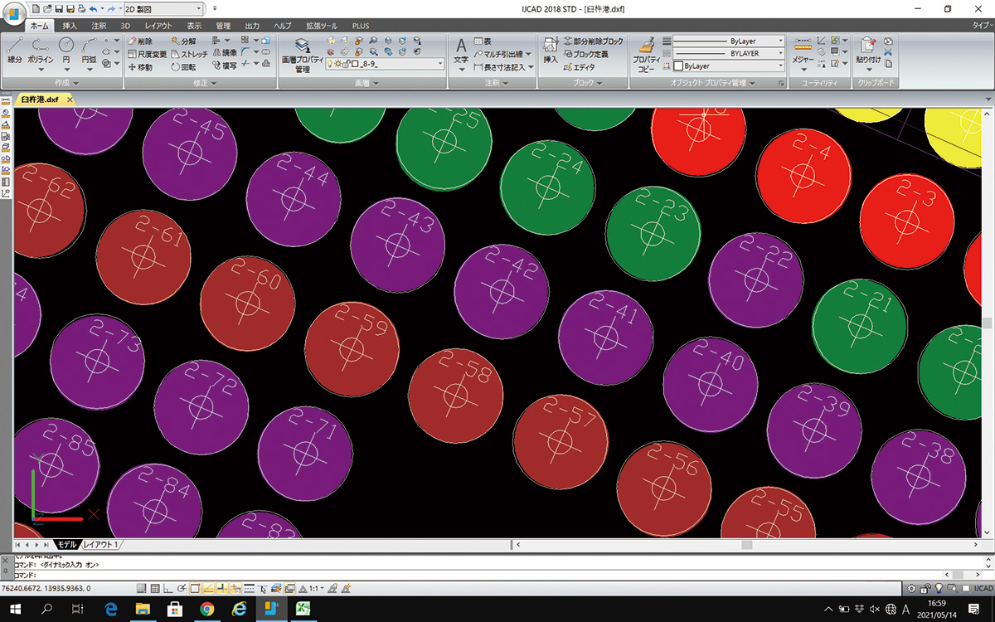995x622 pixels.
Task: Open the 画層プロパティ管理 layer manager
Action: [302, 54]
